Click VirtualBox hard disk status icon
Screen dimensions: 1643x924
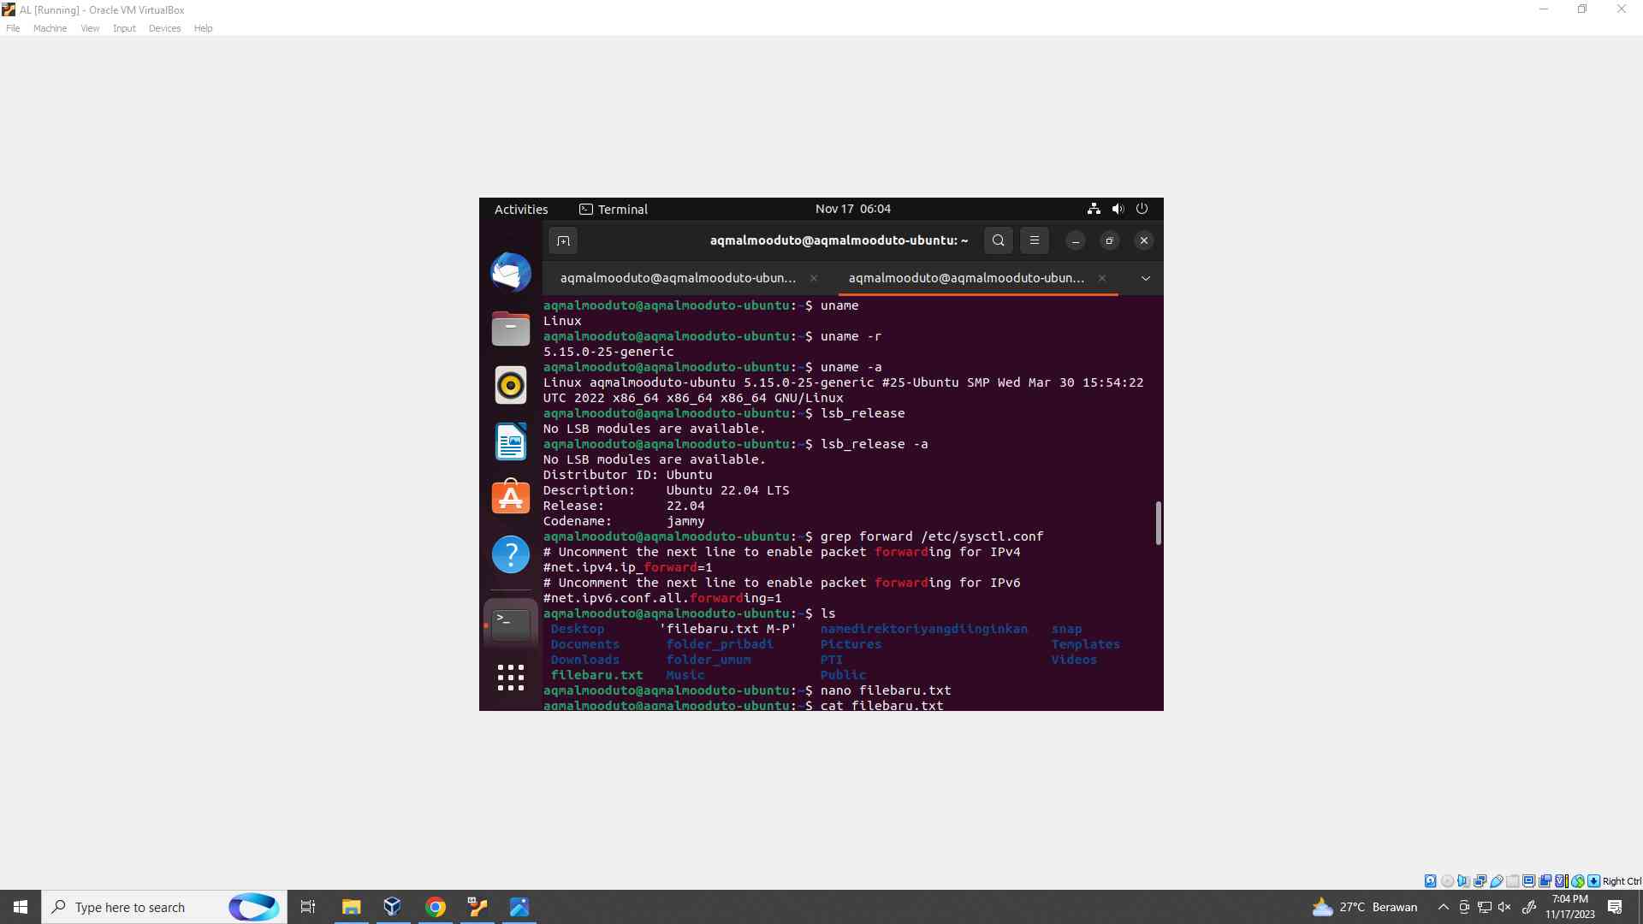(1430, 881)
